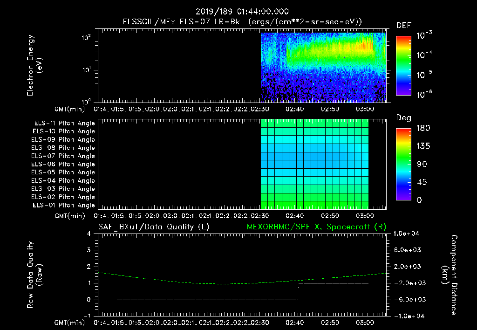Click the white data quality line at level 1
The width and height of the screenshot is (477, 330).
[x=334, y=283]
